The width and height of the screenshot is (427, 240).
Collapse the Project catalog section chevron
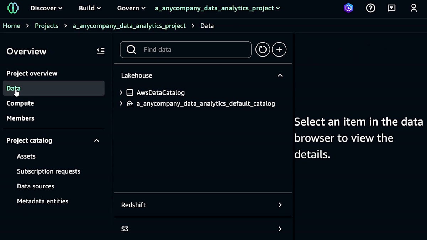pos(96,140)
